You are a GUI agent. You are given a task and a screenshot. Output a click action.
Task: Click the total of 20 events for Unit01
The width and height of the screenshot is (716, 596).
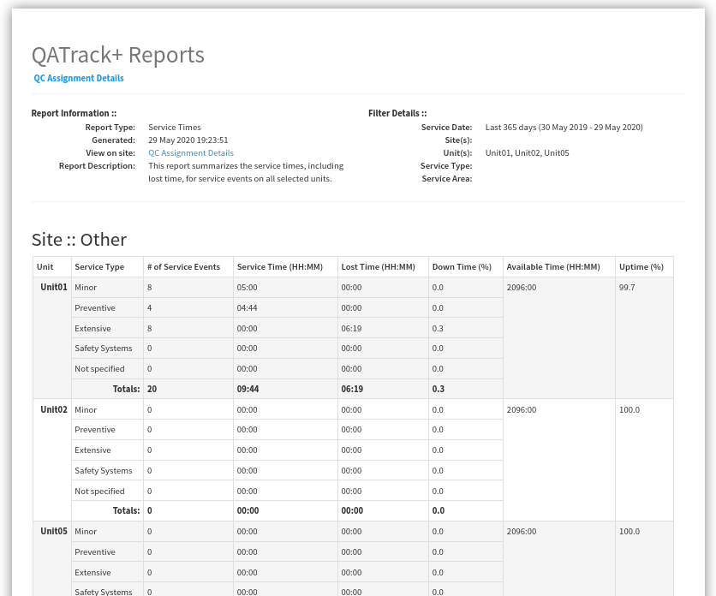152,389
